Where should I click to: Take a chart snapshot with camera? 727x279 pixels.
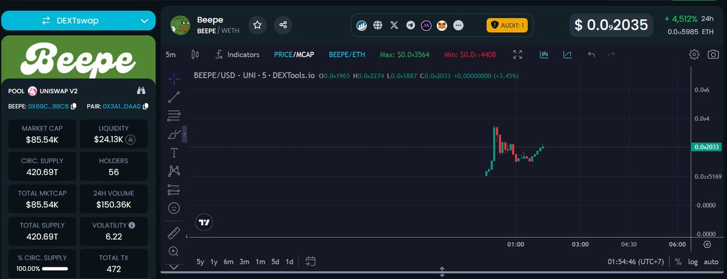pos(713,54)
